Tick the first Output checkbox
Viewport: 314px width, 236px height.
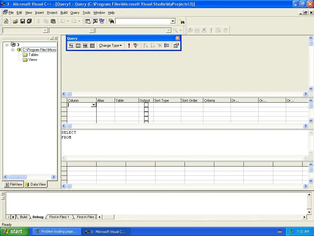point(146,105)
